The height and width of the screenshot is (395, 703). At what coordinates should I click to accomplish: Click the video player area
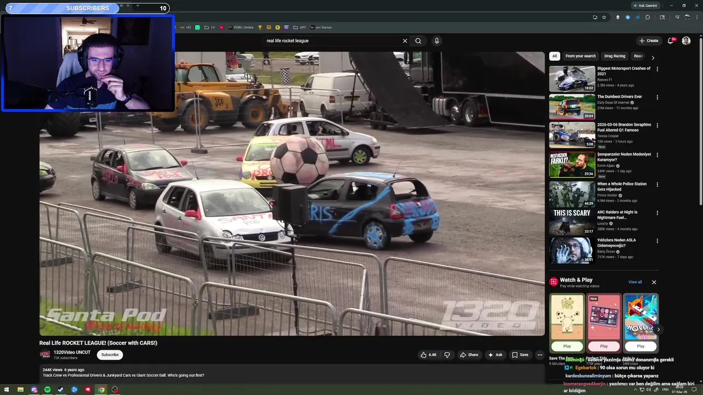[x=292, y=194]
